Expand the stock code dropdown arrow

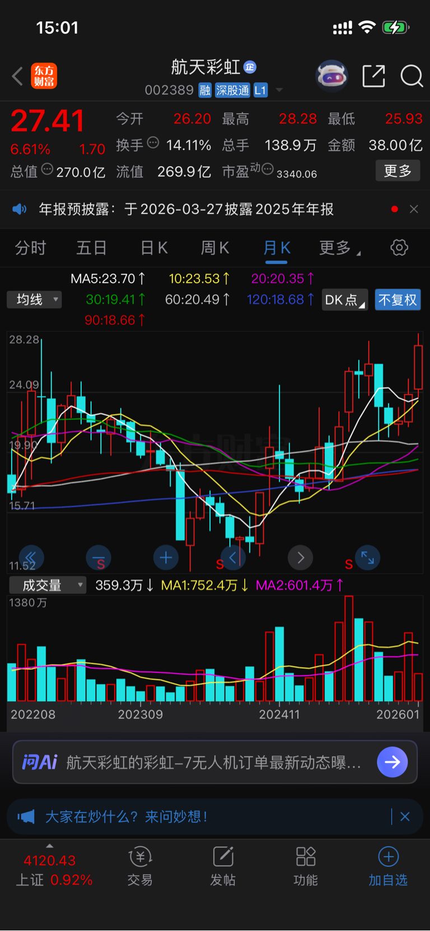(x=279, y=90)
